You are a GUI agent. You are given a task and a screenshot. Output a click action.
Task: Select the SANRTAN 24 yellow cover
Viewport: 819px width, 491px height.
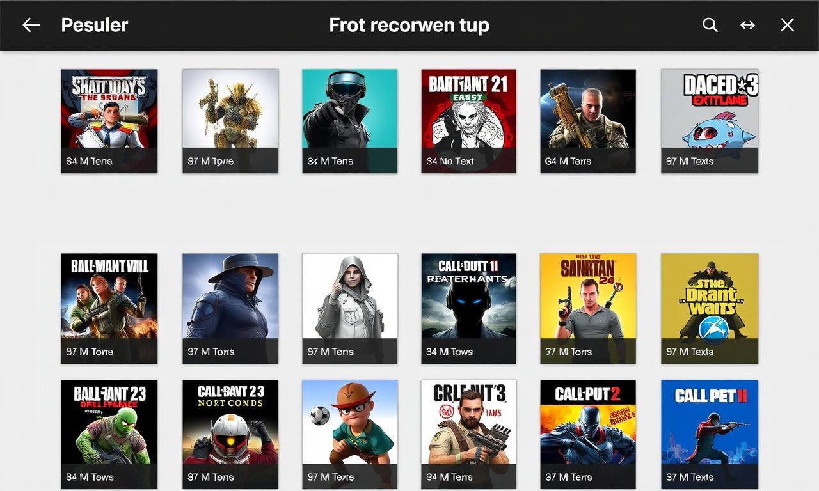[588, 309]
